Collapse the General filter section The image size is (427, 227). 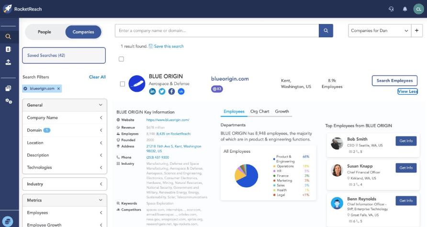tap(65, 105)
